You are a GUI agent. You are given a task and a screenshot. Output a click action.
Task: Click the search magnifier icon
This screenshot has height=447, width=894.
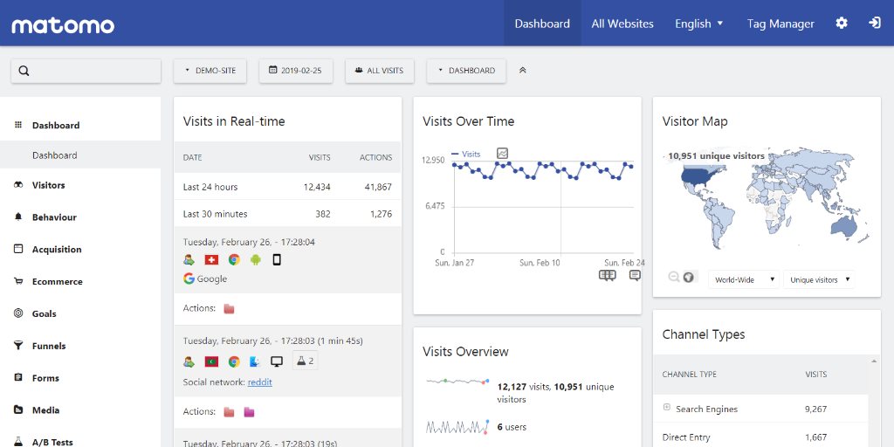pyautogui.click(x=24, y=71)
